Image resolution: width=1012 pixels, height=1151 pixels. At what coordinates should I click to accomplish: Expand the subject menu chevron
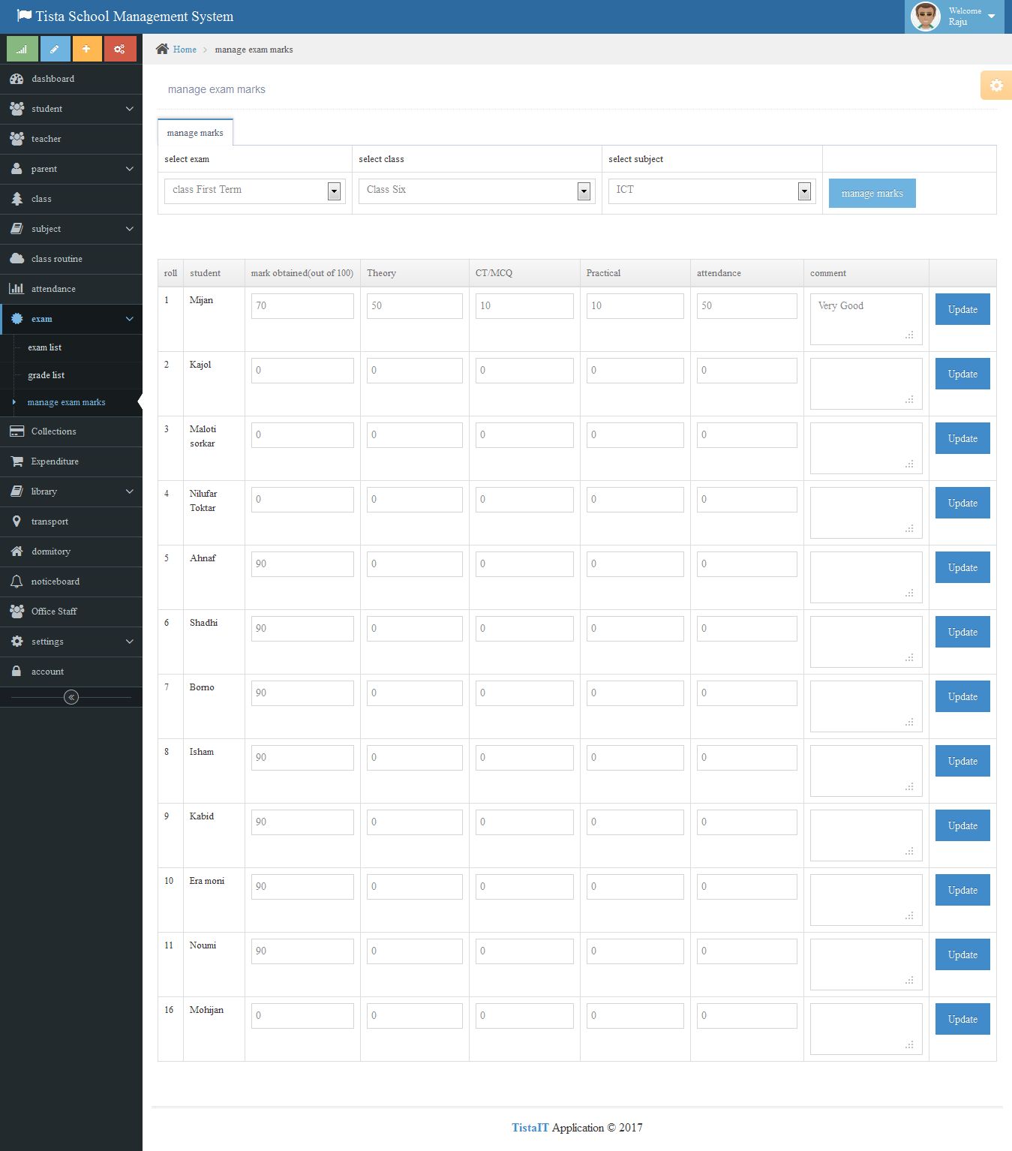coord(129,229)
